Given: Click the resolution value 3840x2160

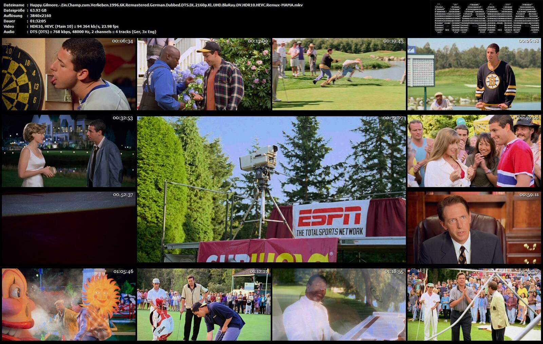Looking at the screenshot, I should pyautogui.click(x=40, y=16).
